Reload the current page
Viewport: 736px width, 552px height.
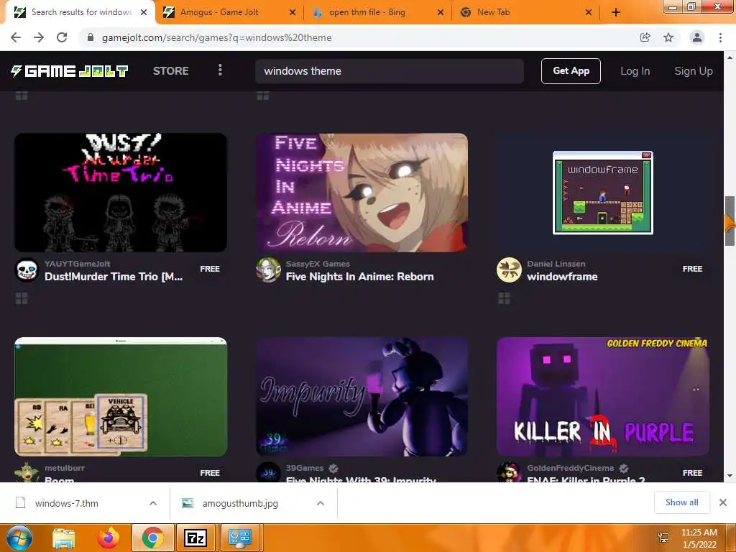62,37
